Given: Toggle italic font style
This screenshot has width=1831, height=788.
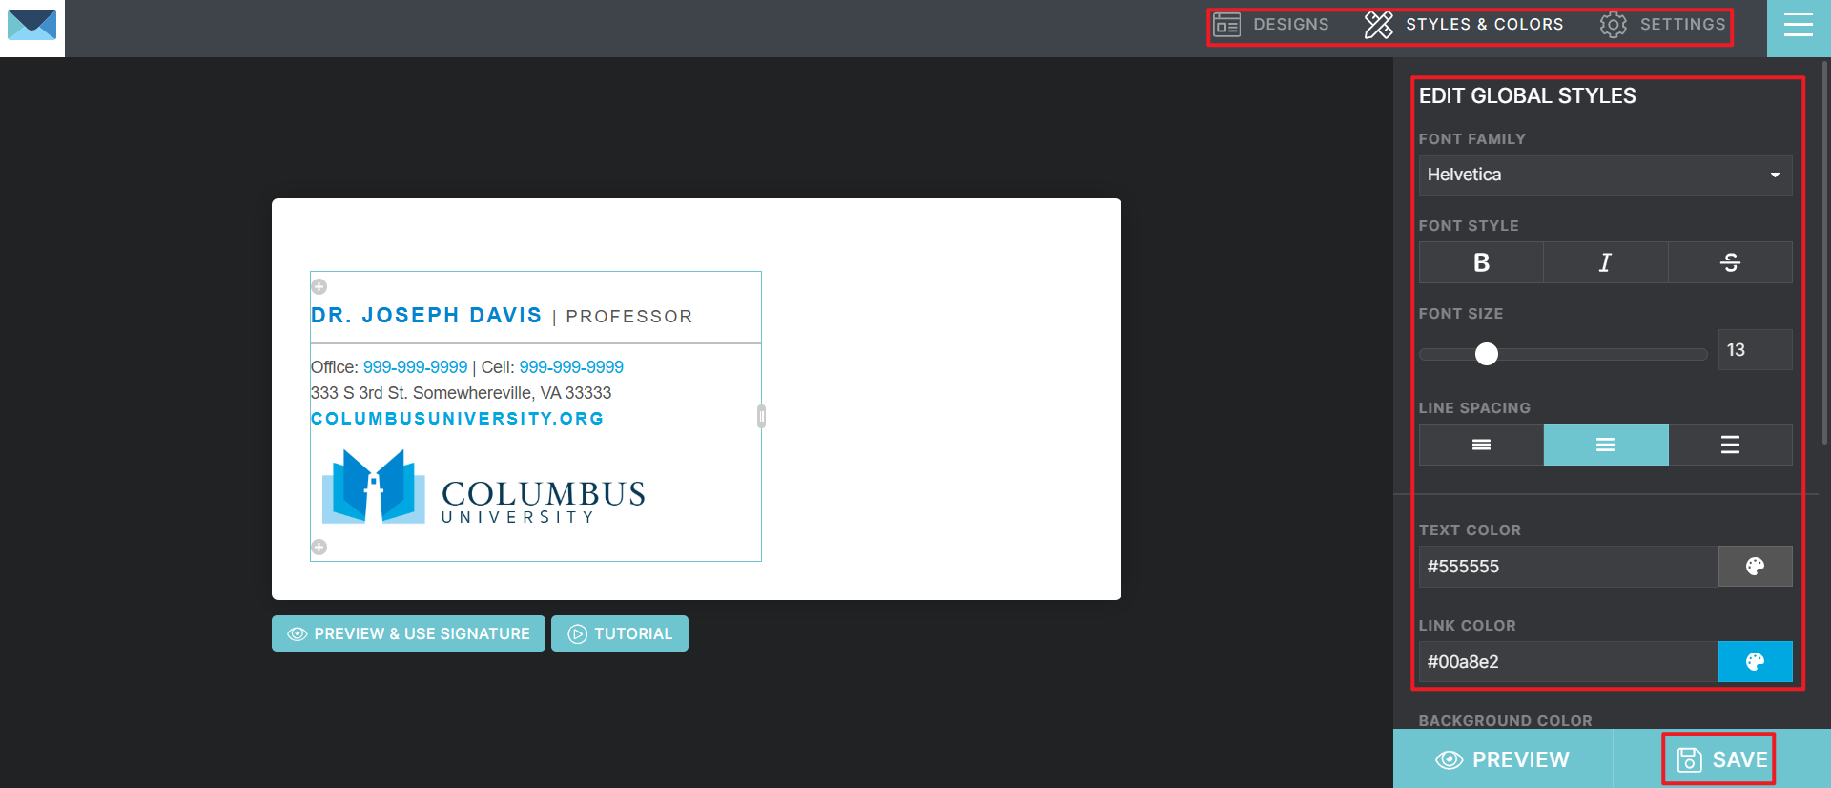Looking at the screenshot, I should coord(1606,262).
